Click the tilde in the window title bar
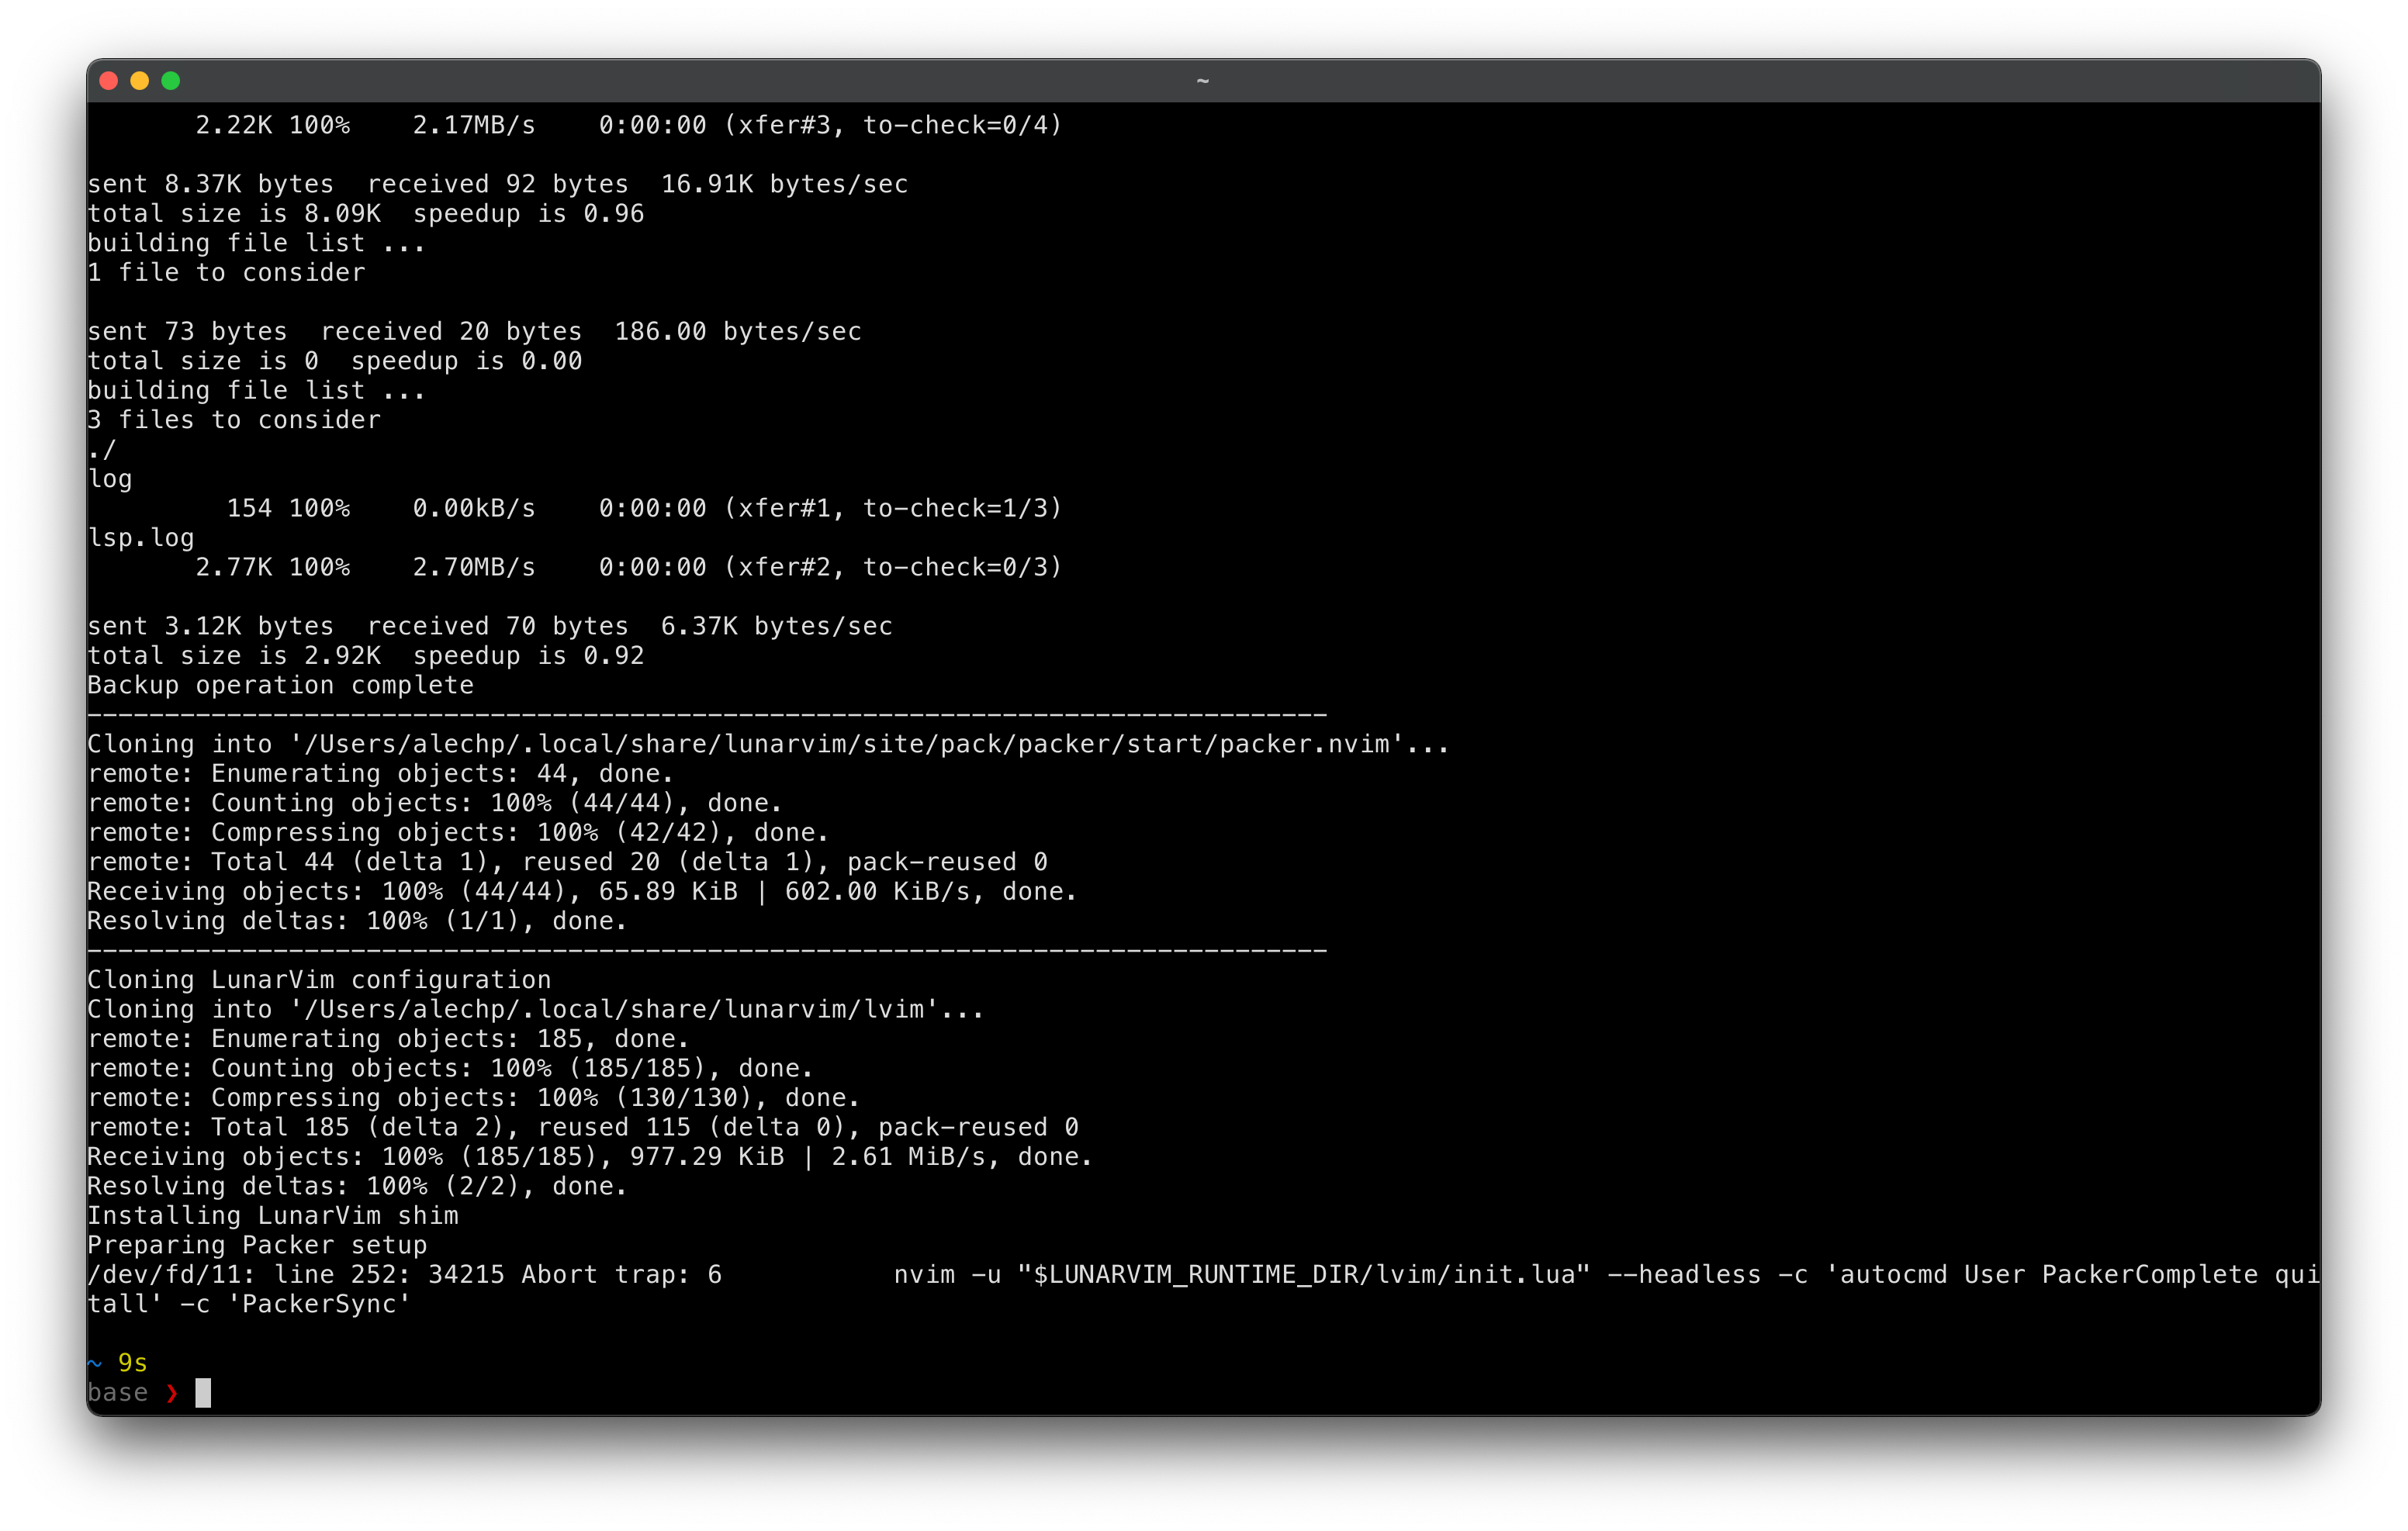The width and height of the screenshot is (2408, 1531). point(1203,79)
